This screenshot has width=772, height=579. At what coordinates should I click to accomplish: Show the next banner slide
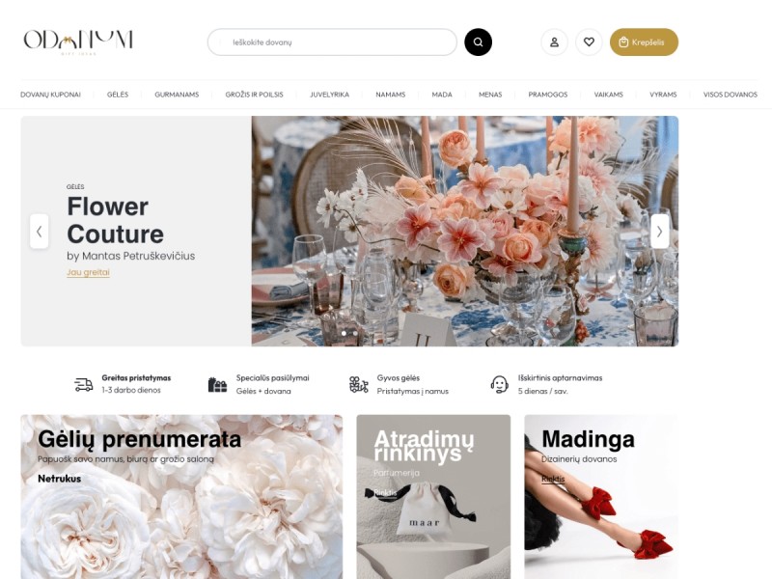(659, 231)
